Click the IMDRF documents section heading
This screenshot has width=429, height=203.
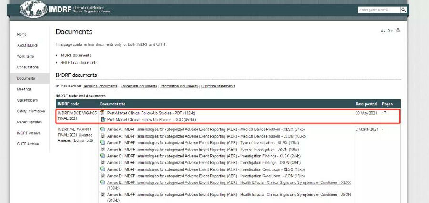coord(76,75)
